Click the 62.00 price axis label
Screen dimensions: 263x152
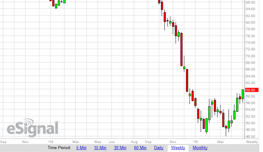[250, 83]
